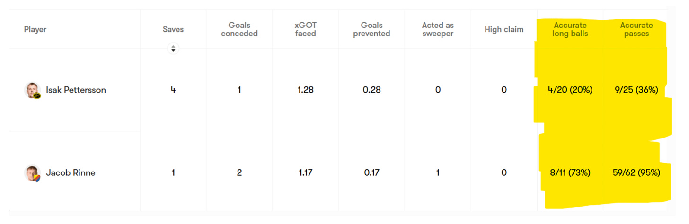
Task: Click the xGOT faced column header
Action: click(306, 29)
